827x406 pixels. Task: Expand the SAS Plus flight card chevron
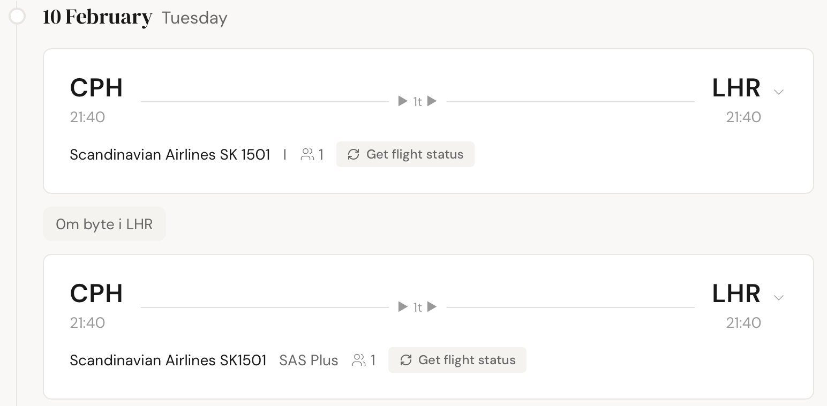point(779,298)
